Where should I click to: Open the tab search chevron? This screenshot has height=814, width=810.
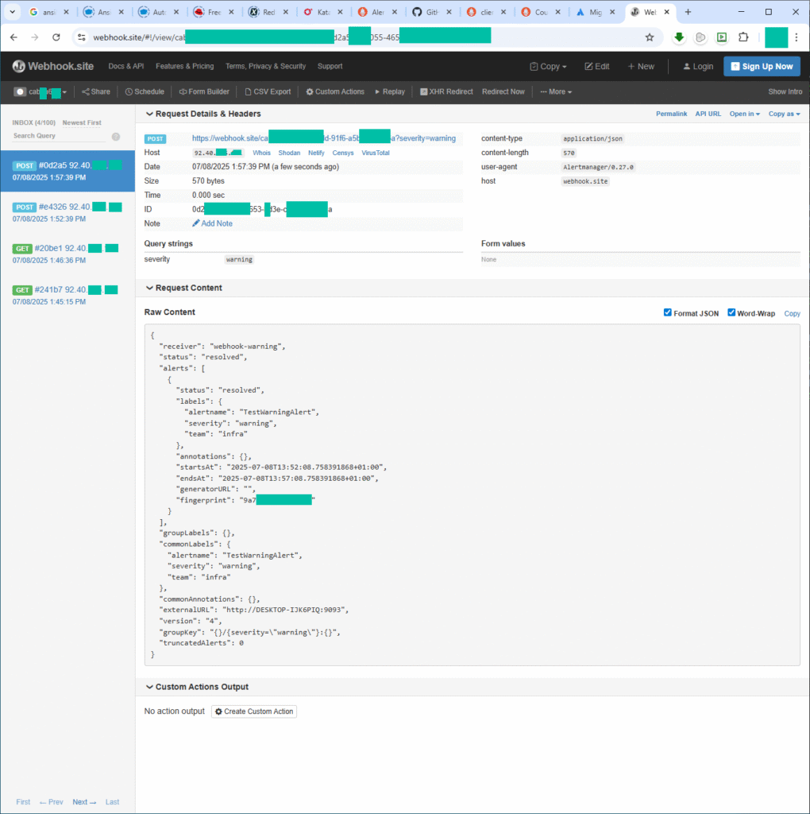[x=13, y=12]
